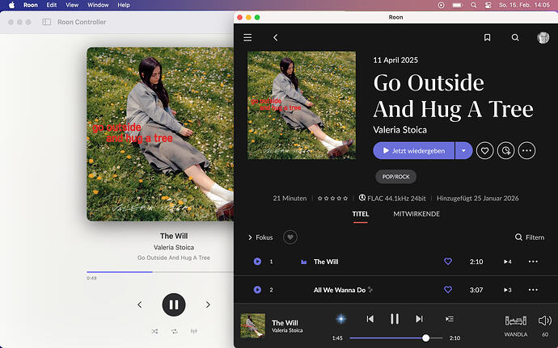The image size is (558, 348).
Task: Toggle repeat in the Roon Controller
Action: [x=174, y=331]
